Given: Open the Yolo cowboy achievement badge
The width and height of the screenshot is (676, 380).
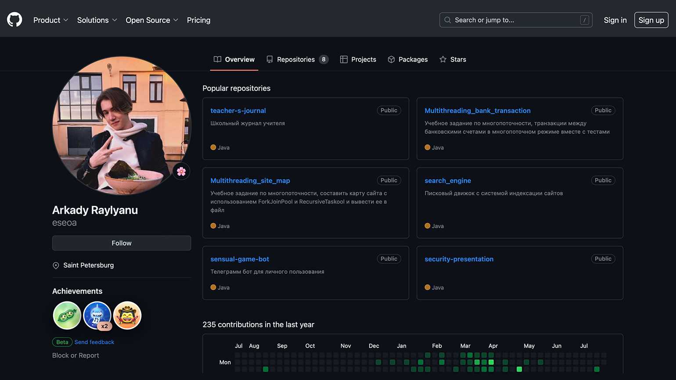Looking at the screenshot, I should click(x=127, y=315).
